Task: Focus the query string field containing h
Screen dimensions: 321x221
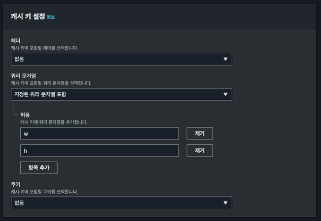Action: point(100,150)
